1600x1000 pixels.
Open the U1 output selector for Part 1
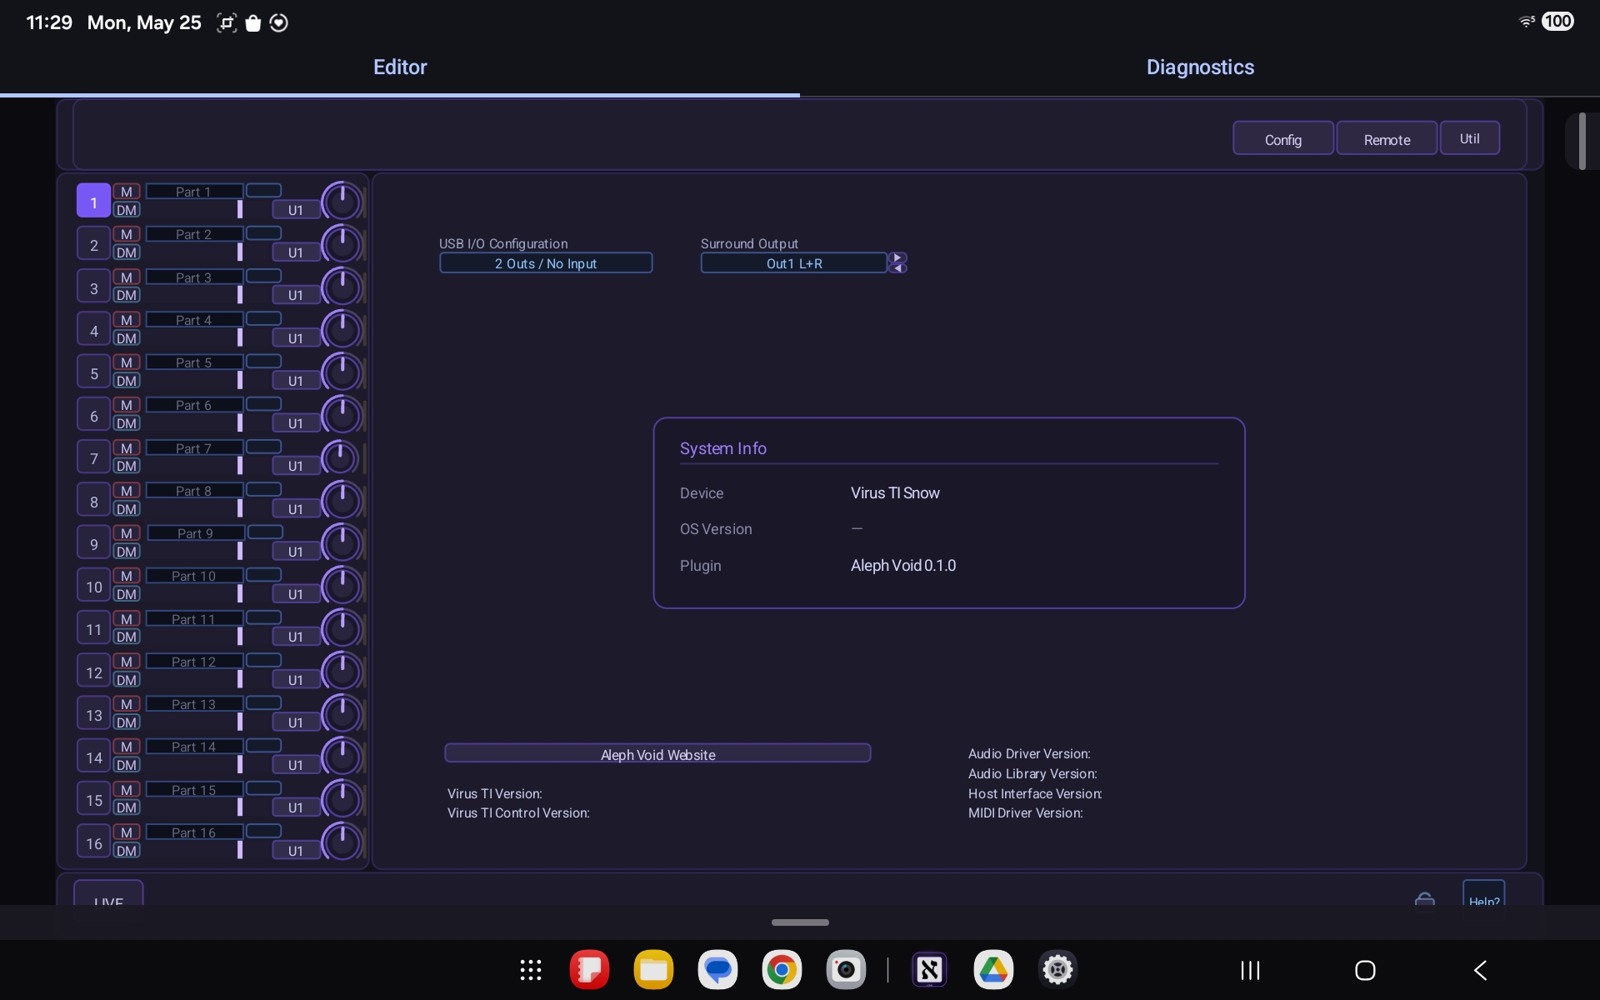tap(296, 210)
